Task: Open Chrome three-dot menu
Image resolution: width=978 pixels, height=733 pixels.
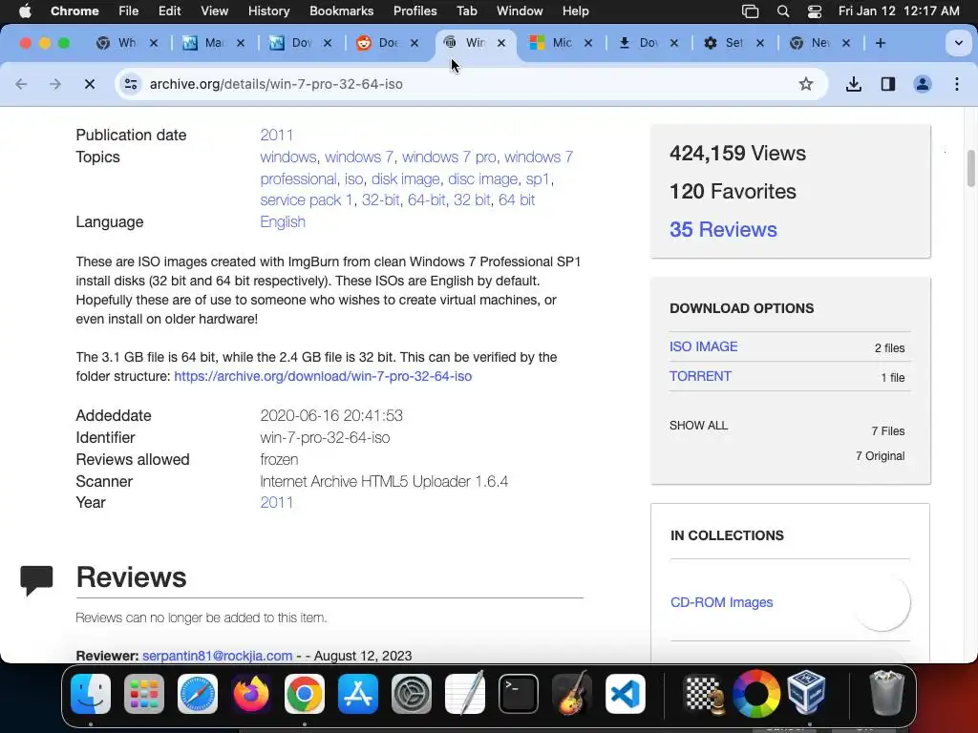Action: (x=957, y=84)
